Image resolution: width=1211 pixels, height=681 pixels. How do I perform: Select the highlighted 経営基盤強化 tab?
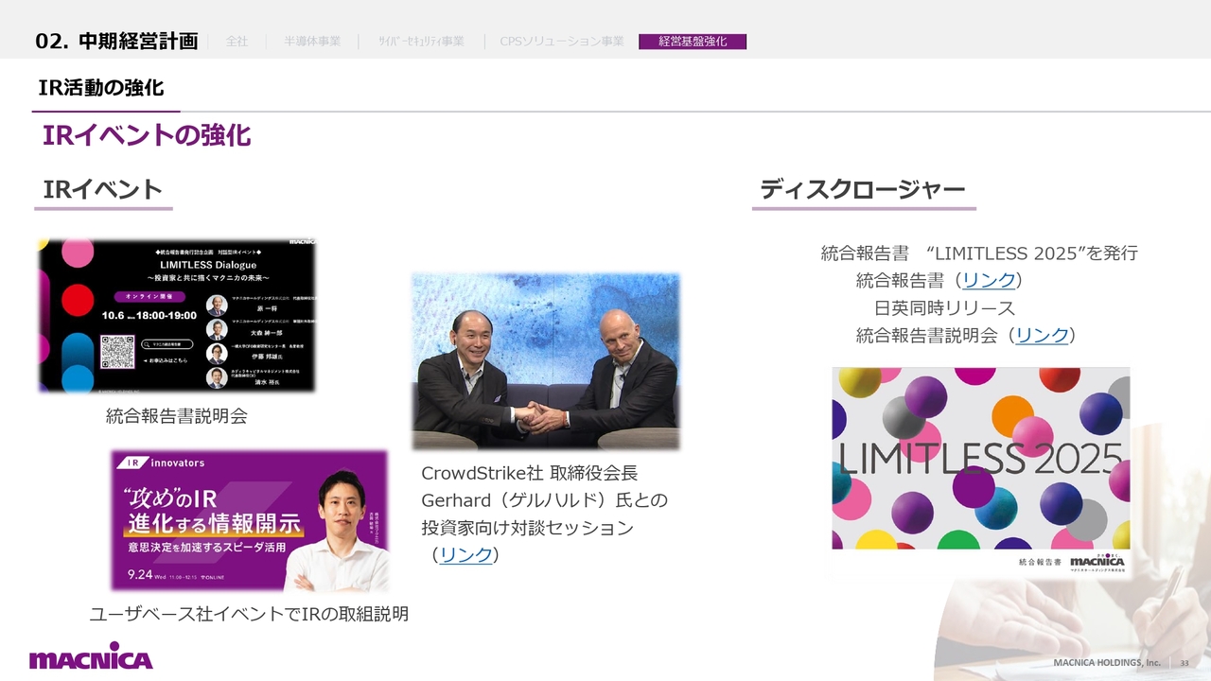[x=693, y=42]
